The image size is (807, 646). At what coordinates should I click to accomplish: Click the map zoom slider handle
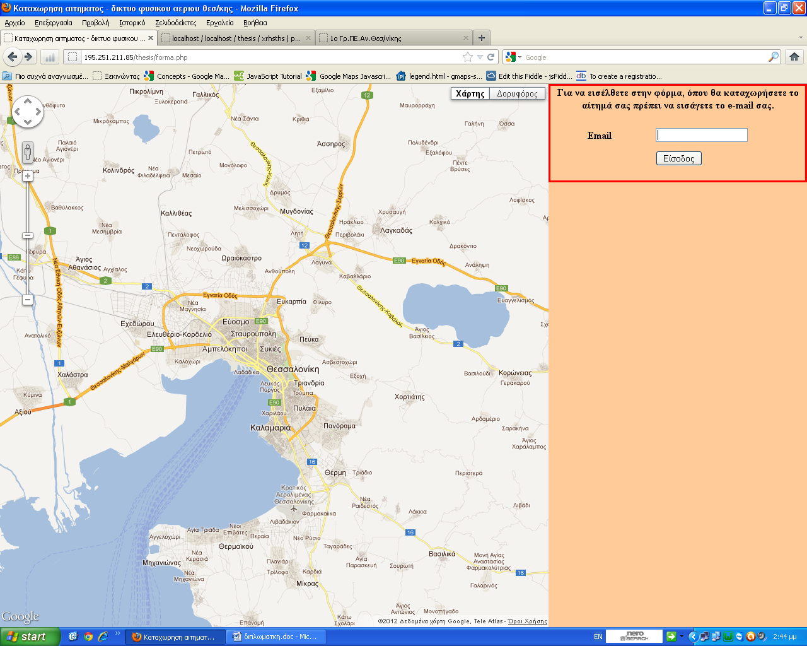coord(27,235)
